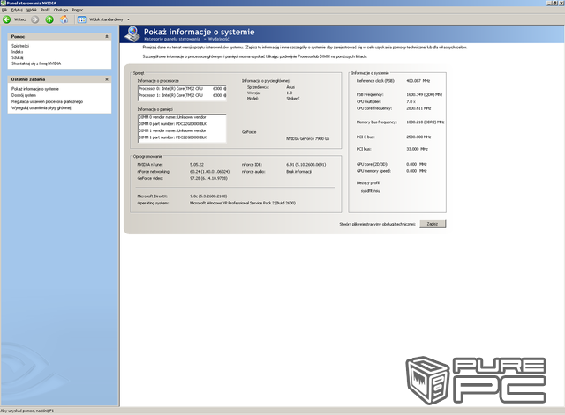This screenshot has width=565, height=415.
Task: Open the Edytuj menu
Action: [17, 10]
